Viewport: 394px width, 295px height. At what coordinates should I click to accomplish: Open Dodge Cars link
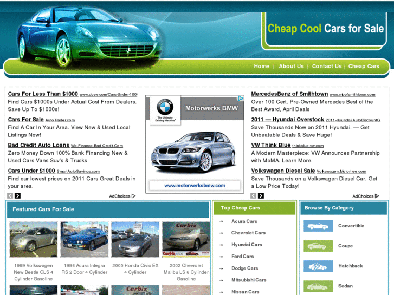245,268
